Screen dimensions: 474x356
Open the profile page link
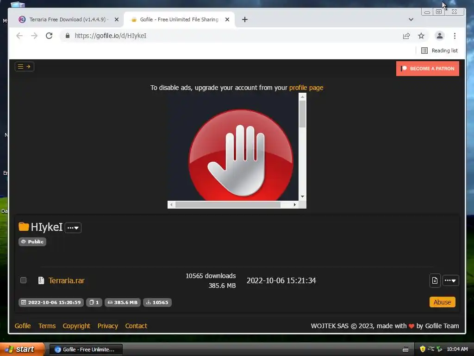(x=306, y=88)
